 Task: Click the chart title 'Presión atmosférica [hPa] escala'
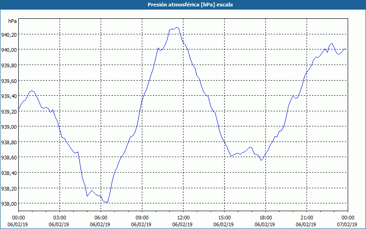click(190, 5)
